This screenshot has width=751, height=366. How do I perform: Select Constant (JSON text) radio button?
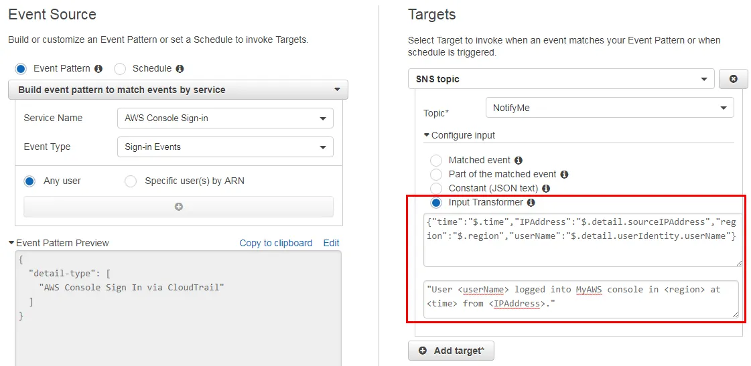pos(436,189)
